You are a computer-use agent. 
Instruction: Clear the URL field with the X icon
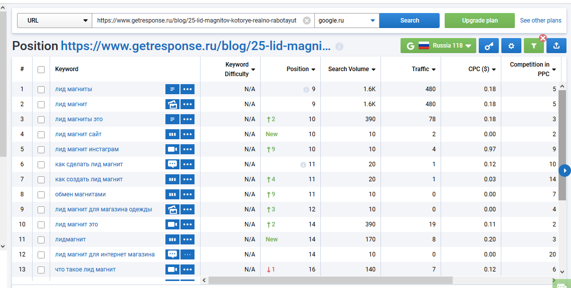click(307, 21)
